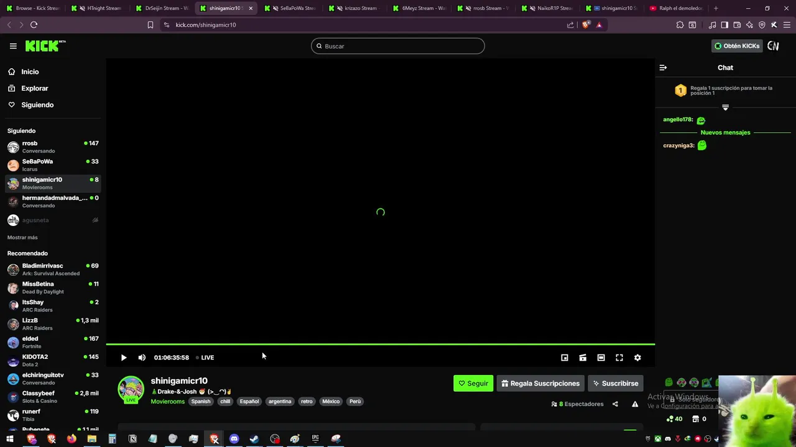Toggle the browser sidebar panel
The image size is (796, 447).
click(x=724, y=25)
